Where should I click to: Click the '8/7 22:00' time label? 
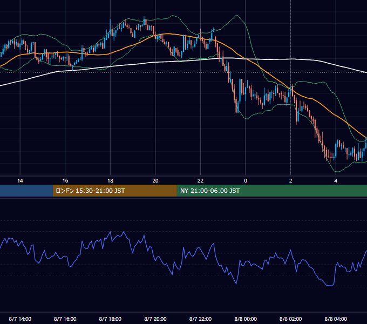(x=200, y=319)
